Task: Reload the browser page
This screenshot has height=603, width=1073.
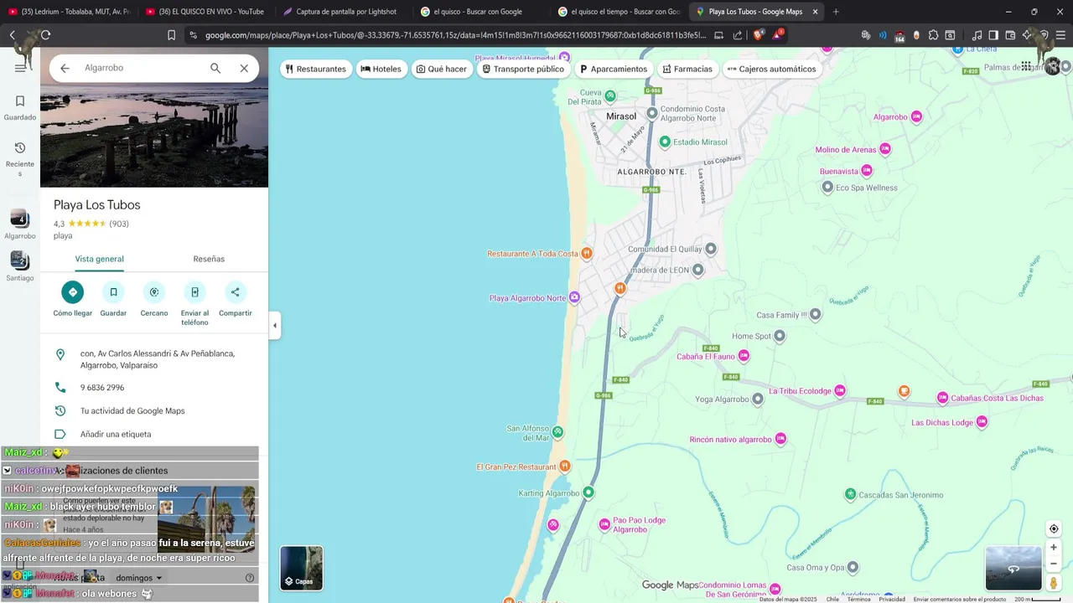Action: coord(45,35)
